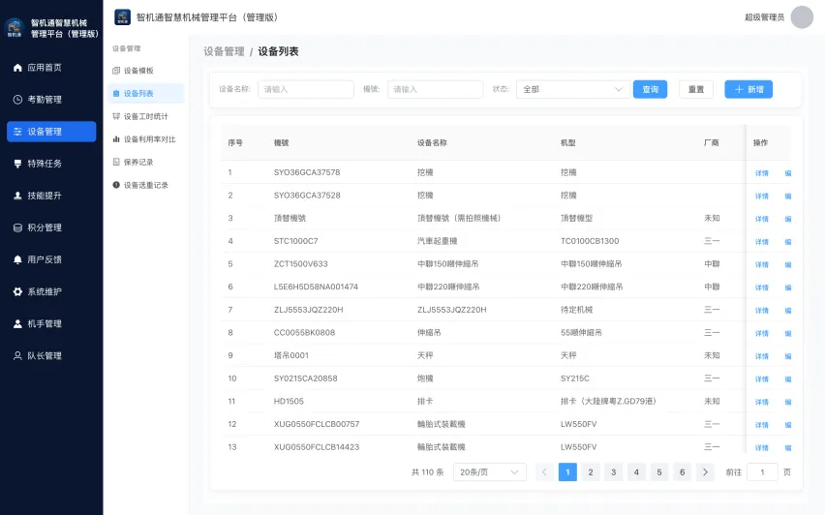Click cell L5E6H5D58NA001474

(x=316, y=287)
